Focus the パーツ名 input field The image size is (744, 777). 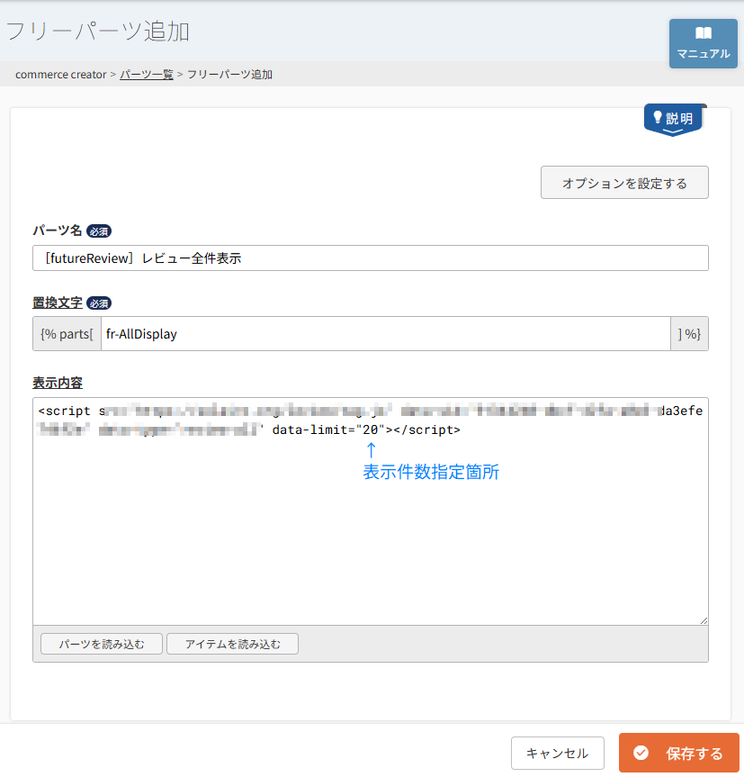pos(371,258)
